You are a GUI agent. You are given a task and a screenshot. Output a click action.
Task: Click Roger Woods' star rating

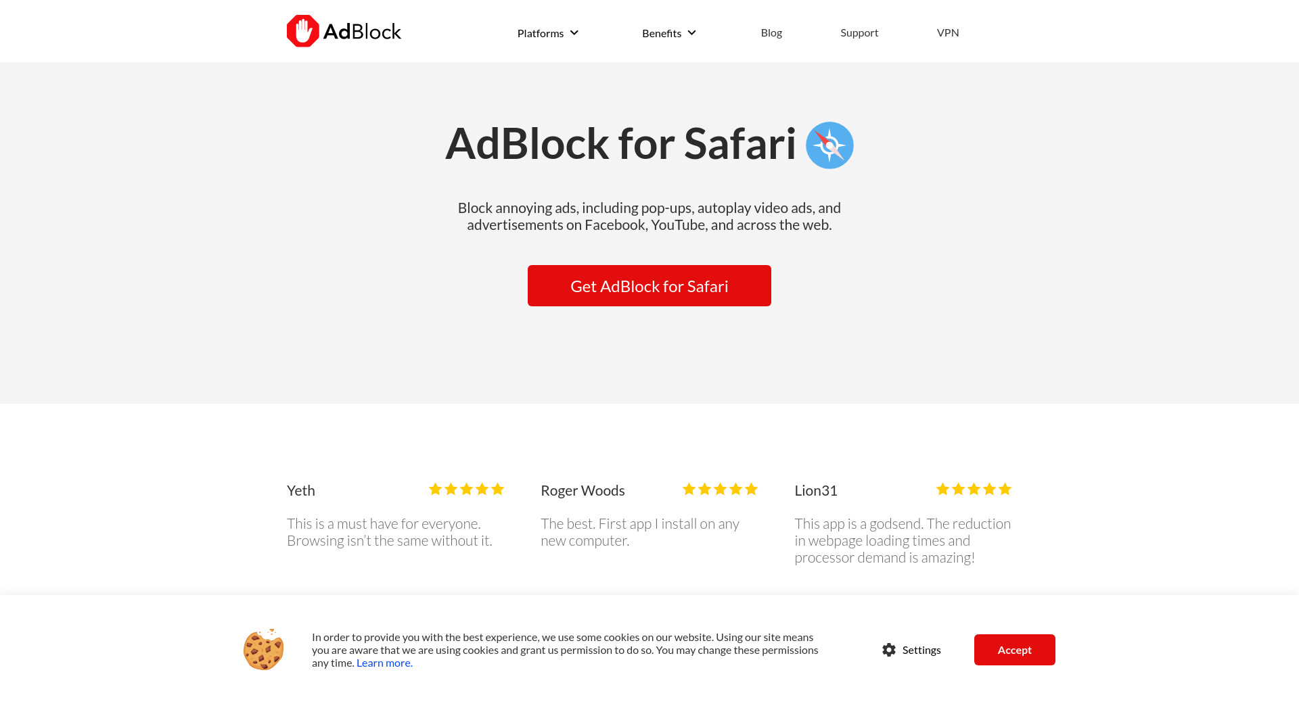pos(720,489)
